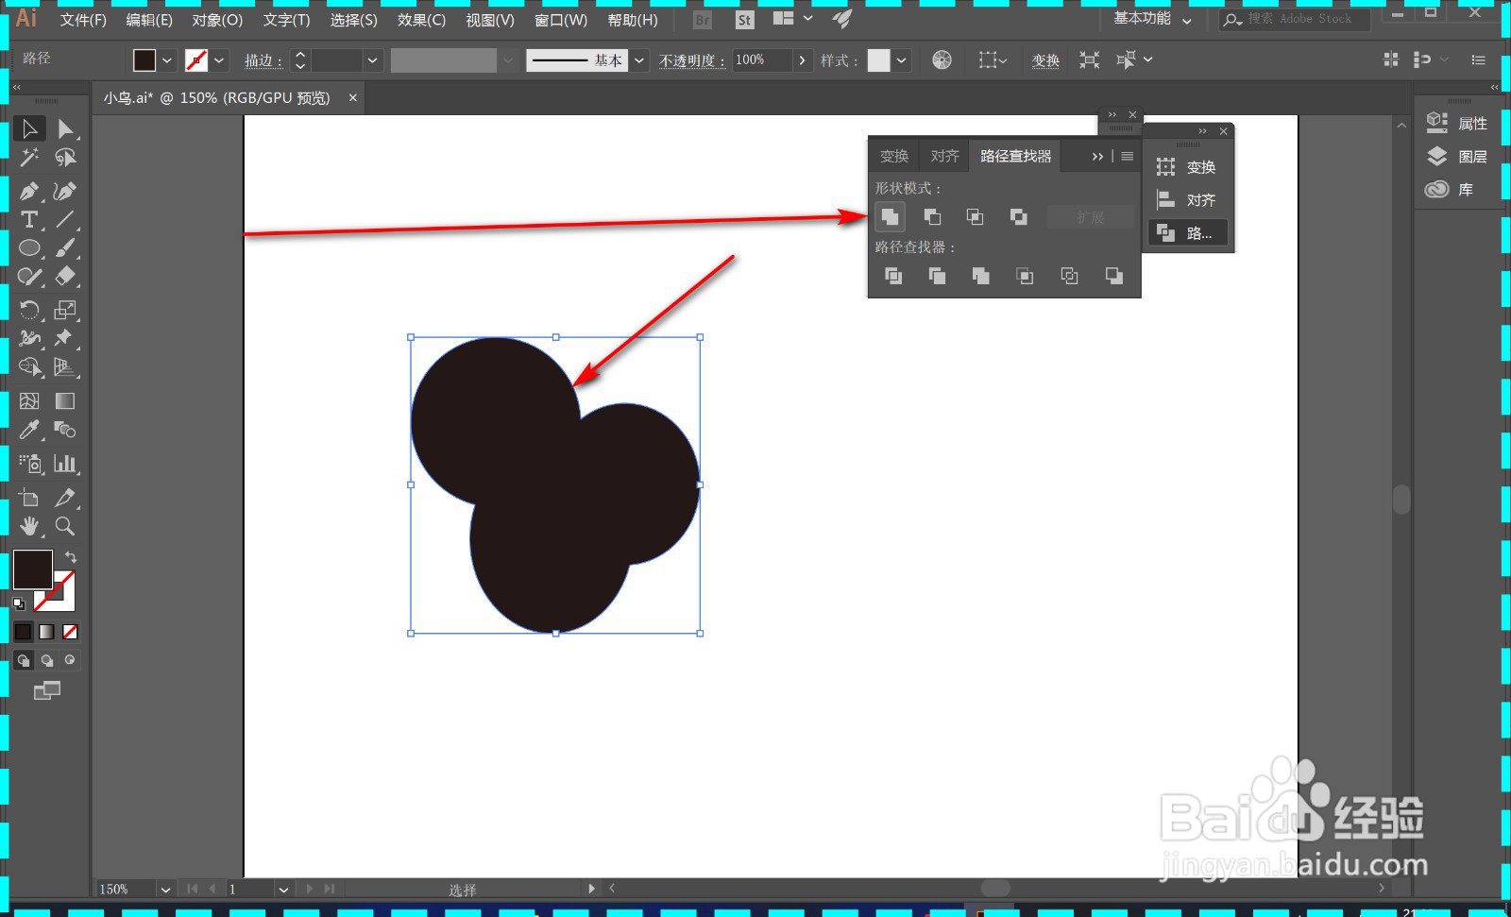Pick the Magic Wand tool
Viewport: 1511px width, 917px height.
[29, 158]
